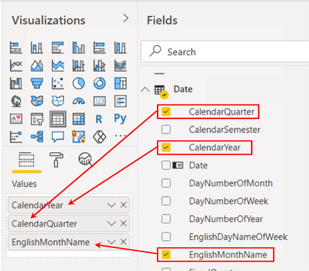Pick the gauge visualization icon
The image size is (309, 271).
point(78,101)
